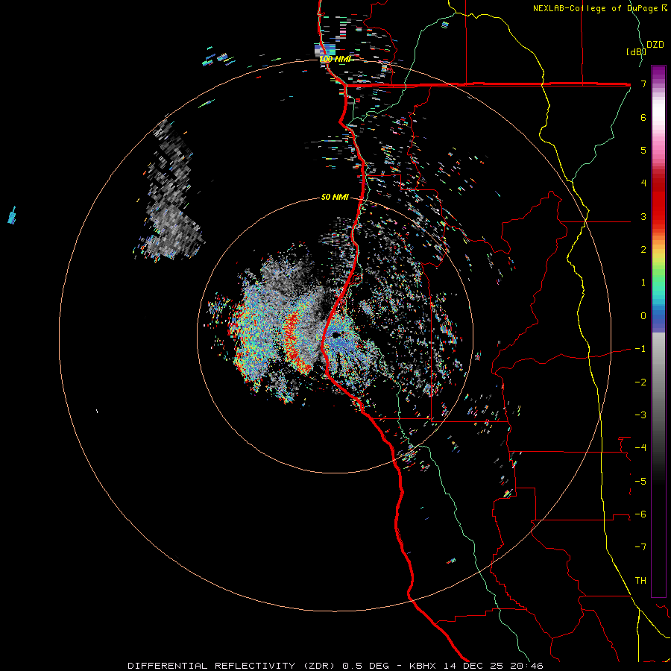Viewport: 671px width, 671px height.
Task: Click the -2 value on color scale
Action: 640,382
